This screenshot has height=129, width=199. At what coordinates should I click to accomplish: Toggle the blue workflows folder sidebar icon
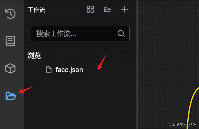11,96
